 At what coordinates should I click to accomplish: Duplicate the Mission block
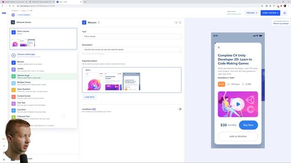(176, 23)
